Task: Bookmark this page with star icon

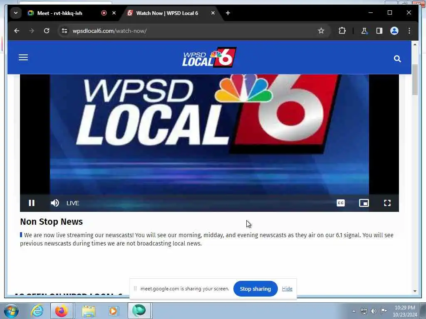Action: pos(321,31)
